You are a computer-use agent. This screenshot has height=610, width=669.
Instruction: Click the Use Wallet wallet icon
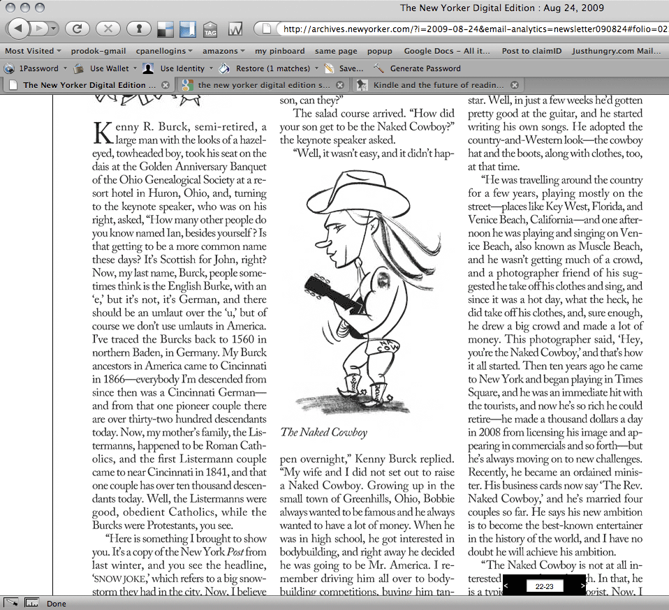tap(78, 68)
